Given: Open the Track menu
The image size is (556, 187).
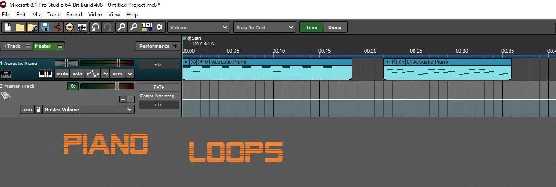Looking at the screenshot, I should (x=54, y=15).
